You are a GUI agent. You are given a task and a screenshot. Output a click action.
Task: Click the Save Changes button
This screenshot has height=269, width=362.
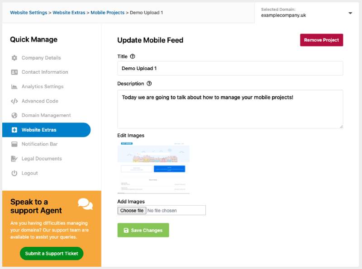[143, 230]
